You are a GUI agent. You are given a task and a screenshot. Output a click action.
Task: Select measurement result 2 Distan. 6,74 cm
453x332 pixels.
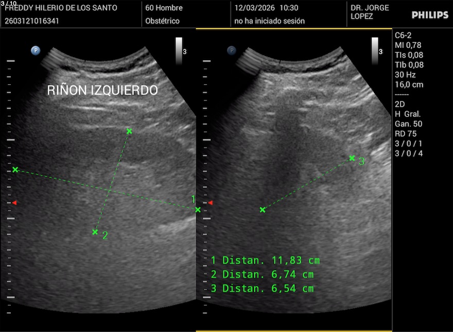[x=263, y=274]
